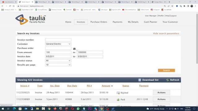Click the amount field showing 1000000
Image resolution: width=198 pixels, height=111 pixels.
90,52
